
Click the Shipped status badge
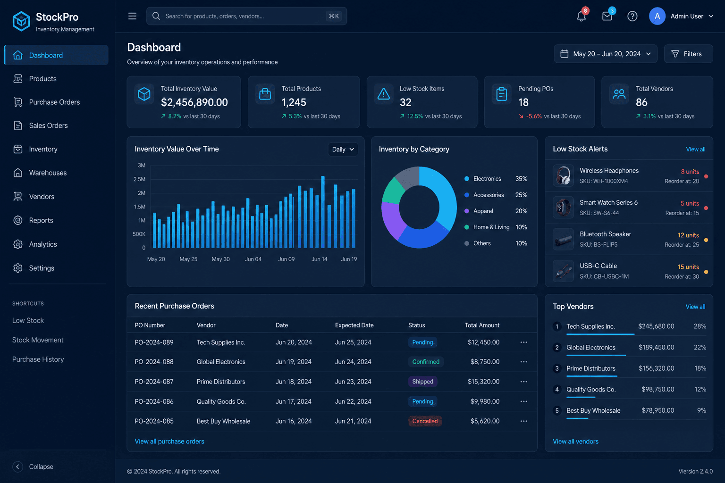coord(422,382)
